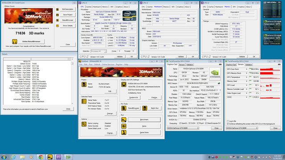The width and height of the screenshot is (285, 160).
Task: Open the GPU Temperature sensor dropdown
Action: click(x=246, y=77)
